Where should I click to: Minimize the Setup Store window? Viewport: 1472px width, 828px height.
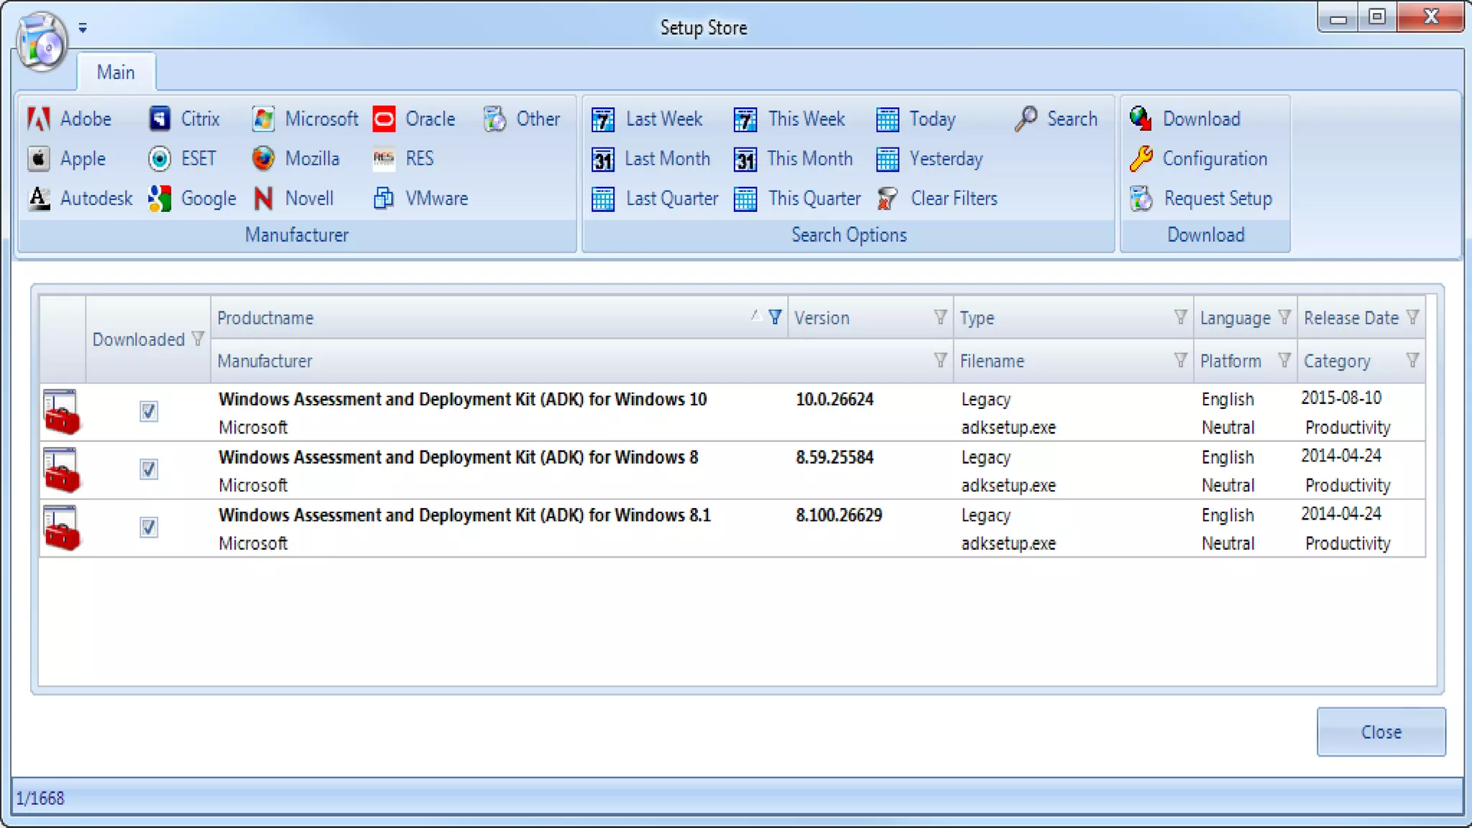(x=1338, y=18)
